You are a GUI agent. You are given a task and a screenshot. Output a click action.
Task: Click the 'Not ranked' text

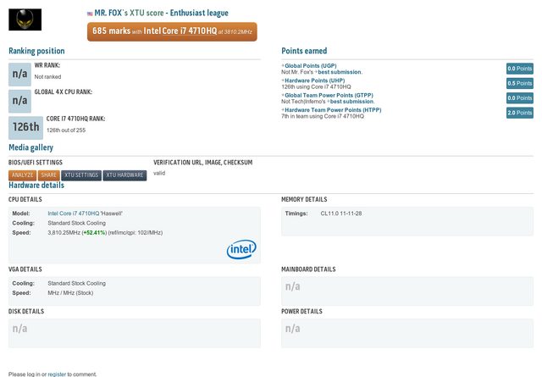[x=47, y=77]
